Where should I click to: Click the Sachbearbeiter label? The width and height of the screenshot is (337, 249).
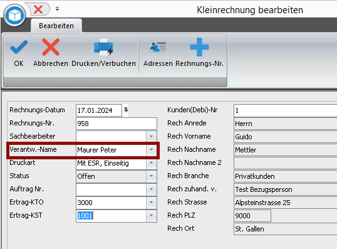(x=33, y=136)
